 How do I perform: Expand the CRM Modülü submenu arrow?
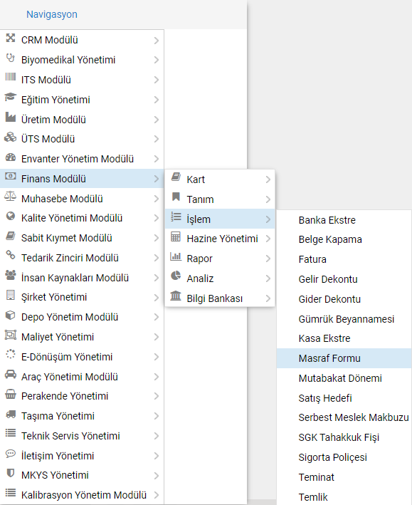click(156, 41)
